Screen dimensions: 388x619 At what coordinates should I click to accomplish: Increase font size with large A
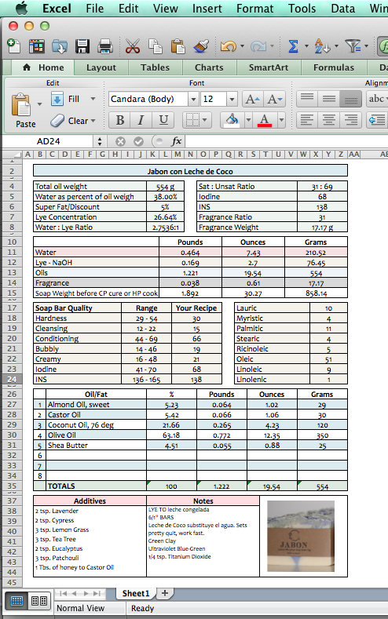[252, 99]
